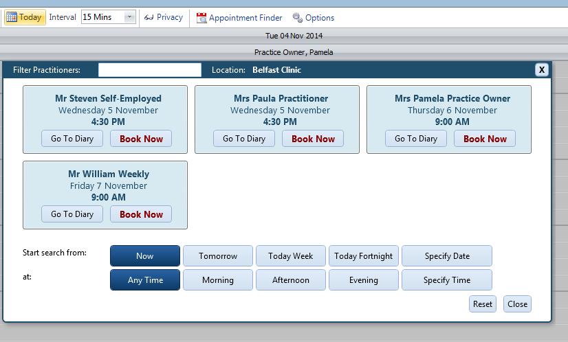The image size is (568, 342).
Task: Click the Appointment Finder calendar icon
Action: (x=201, y=18)
